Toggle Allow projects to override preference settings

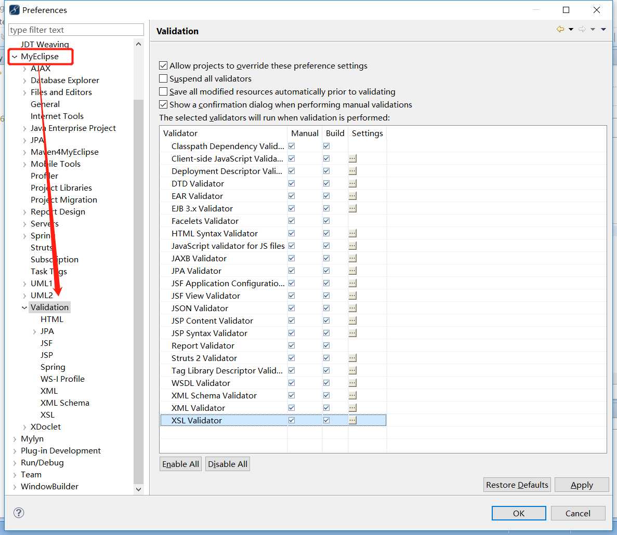pyautogui.click(x=163, y=65)
